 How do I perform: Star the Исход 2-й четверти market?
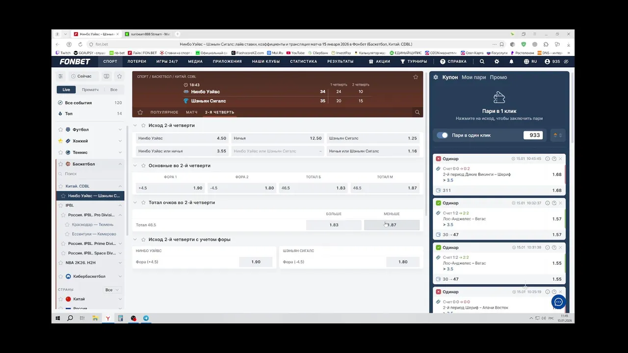click(x=143, y=126)
